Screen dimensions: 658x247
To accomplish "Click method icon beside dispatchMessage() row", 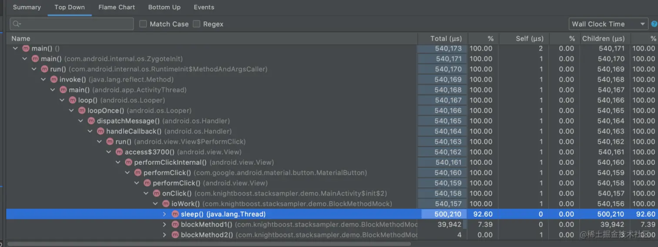I will pos(91,121).
